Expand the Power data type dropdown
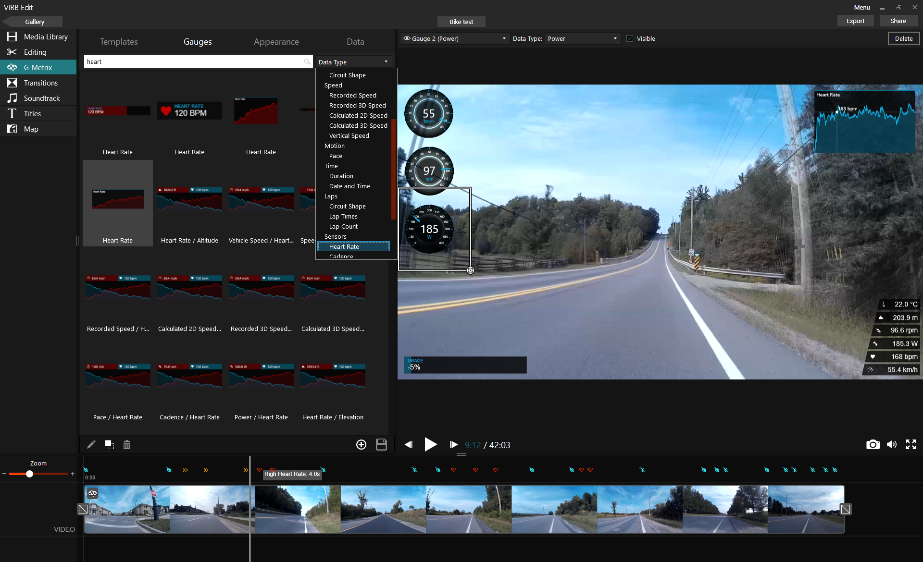Image resolution: width=923 pixels, height=562 pixels. coord(615,38)
